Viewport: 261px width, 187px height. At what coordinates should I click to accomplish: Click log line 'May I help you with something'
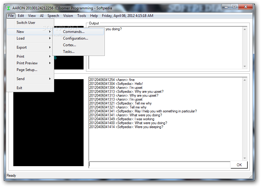pyautogui.click(x=143, y=111)
